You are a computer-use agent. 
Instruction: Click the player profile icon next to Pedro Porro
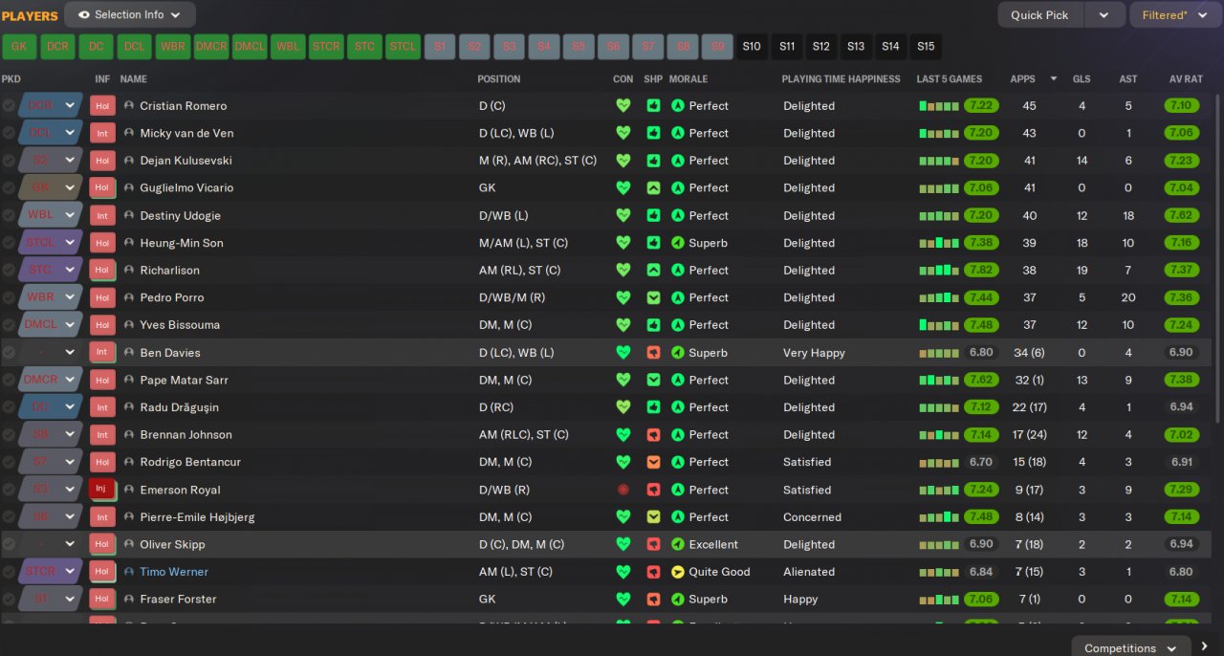[x=129, y=297]
